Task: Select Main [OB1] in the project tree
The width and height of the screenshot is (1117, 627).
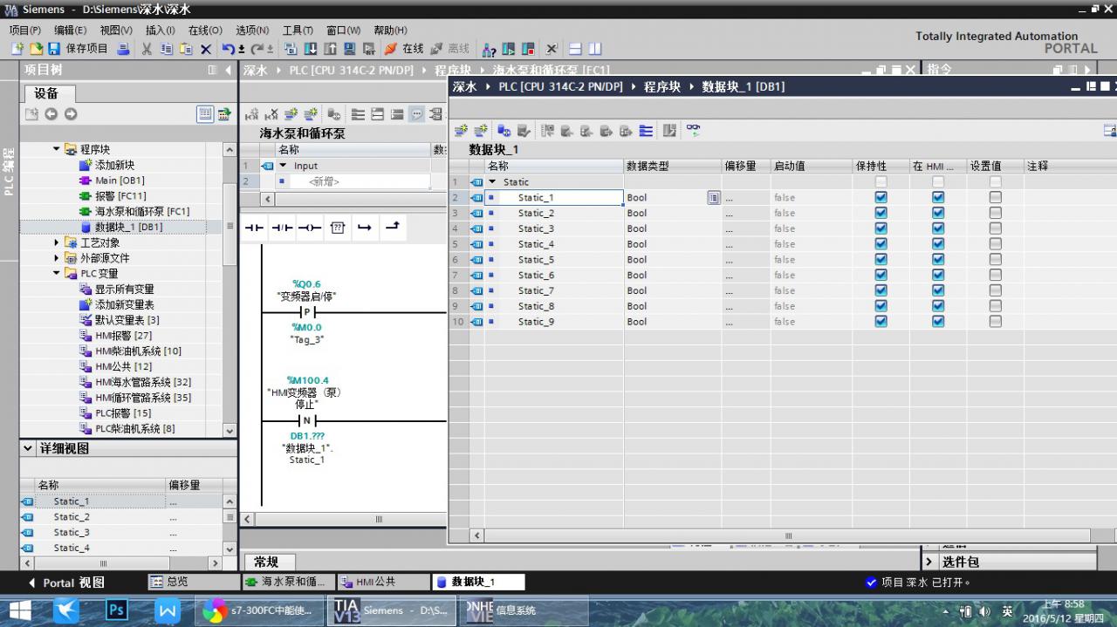Action: tap(120, 181)
